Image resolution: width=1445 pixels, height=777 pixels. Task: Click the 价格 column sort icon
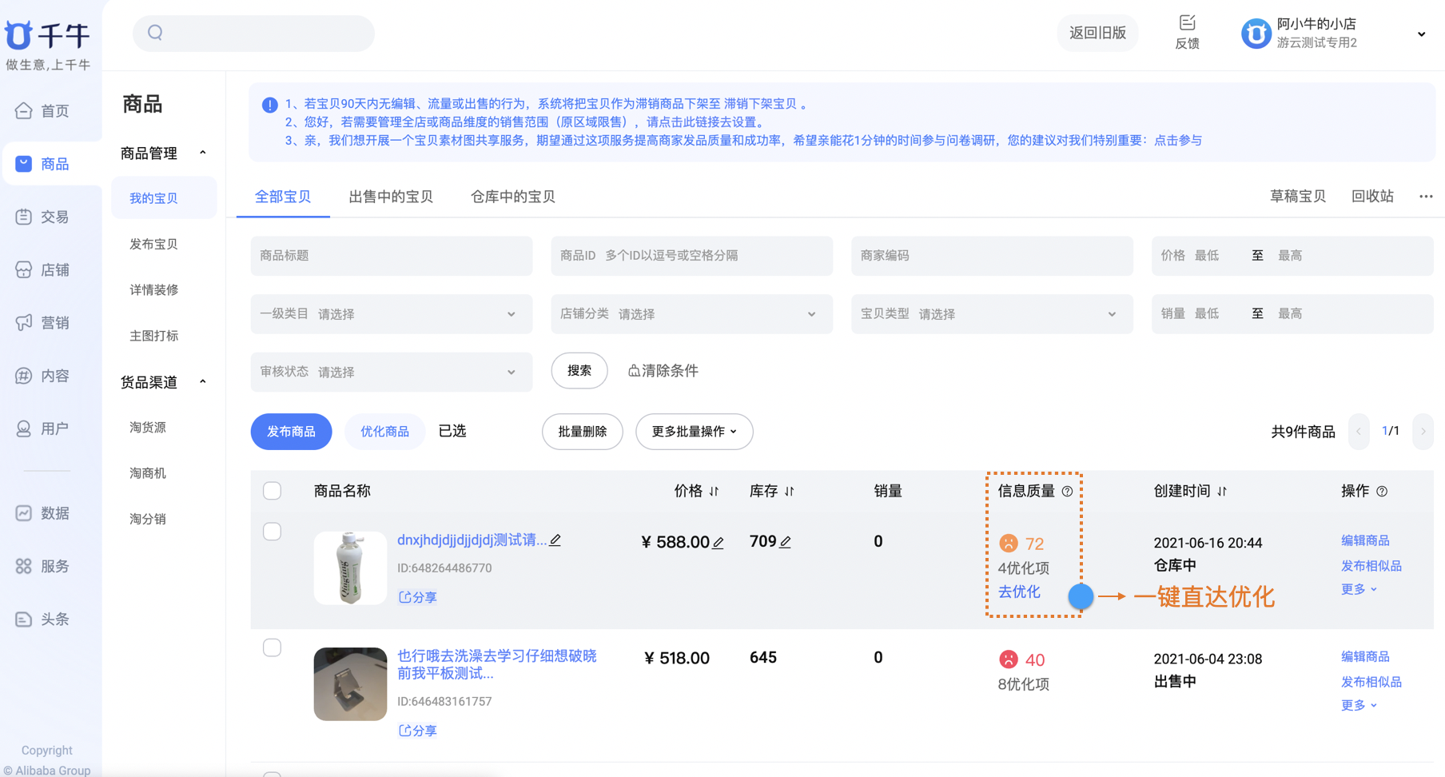714,491
